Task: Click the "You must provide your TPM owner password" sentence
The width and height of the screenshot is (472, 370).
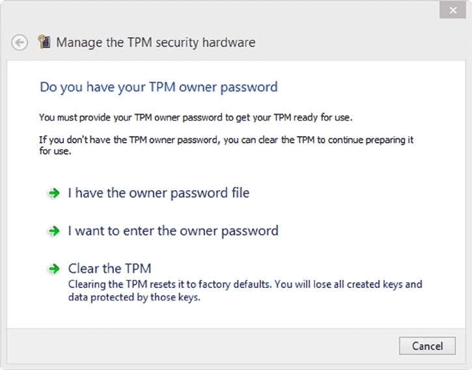Action: pyautogui.click(x=195, y=118)
